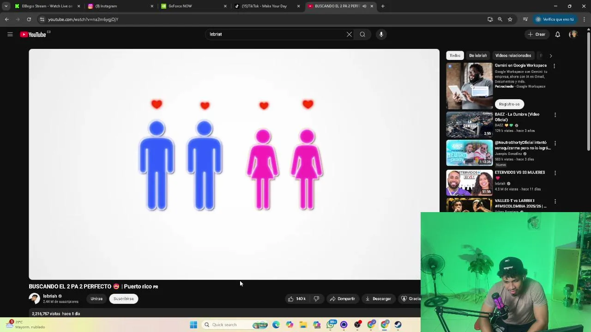Open the tab search dropdown arrow

(6, 6)
